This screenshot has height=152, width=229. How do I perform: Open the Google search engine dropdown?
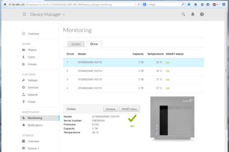[x=146, y=5]
